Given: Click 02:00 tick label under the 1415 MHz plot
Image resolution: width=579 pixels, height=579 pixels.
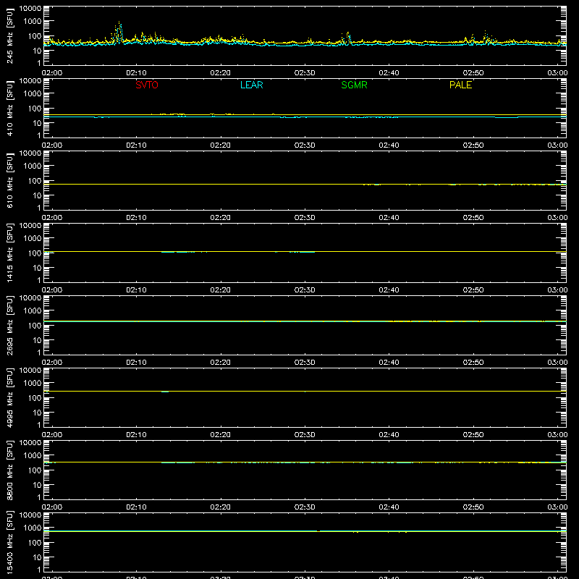Looking at the screenshot, I should coord(52,290).
